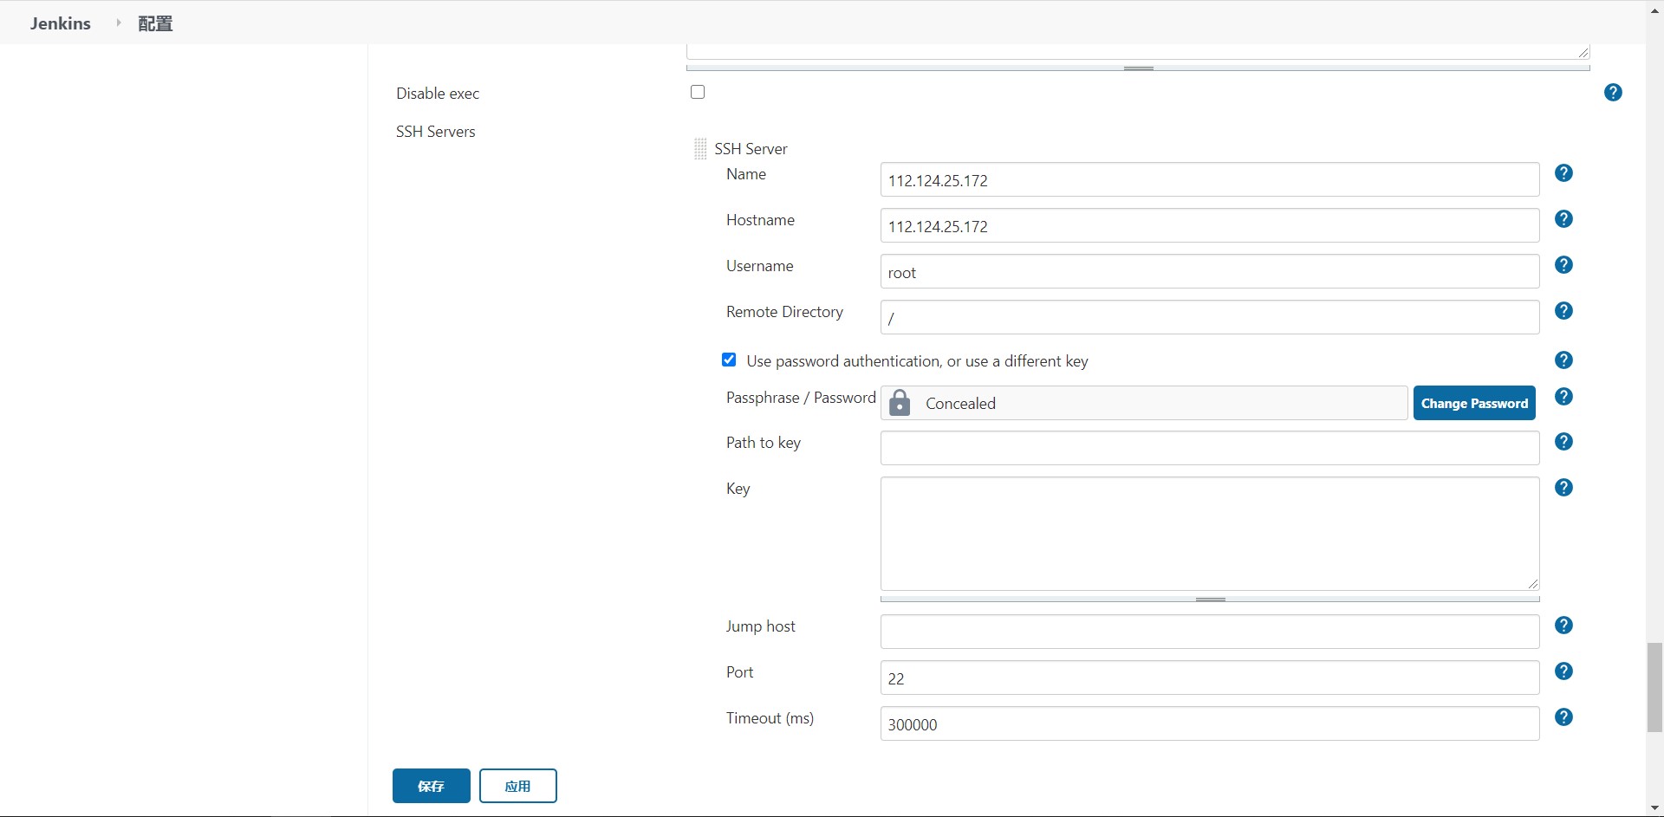The image size is (1664, 817).
Task: Click the page vertical scrollbar thumb
Action: coord(1654,687)
